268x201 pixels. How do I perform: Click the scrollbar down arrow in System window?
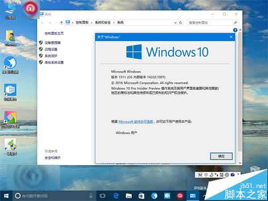coord(240,163)
